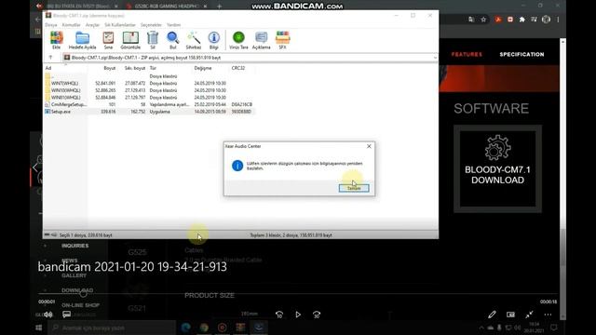Click the browser back arrow

coord(37,20)
